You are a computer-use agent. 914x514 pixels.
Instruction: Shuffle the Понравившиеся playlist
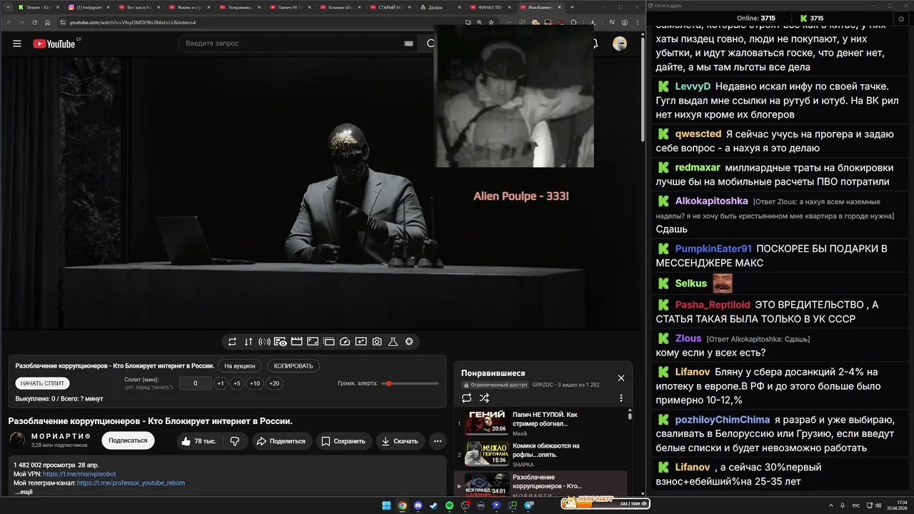[484, 398]
